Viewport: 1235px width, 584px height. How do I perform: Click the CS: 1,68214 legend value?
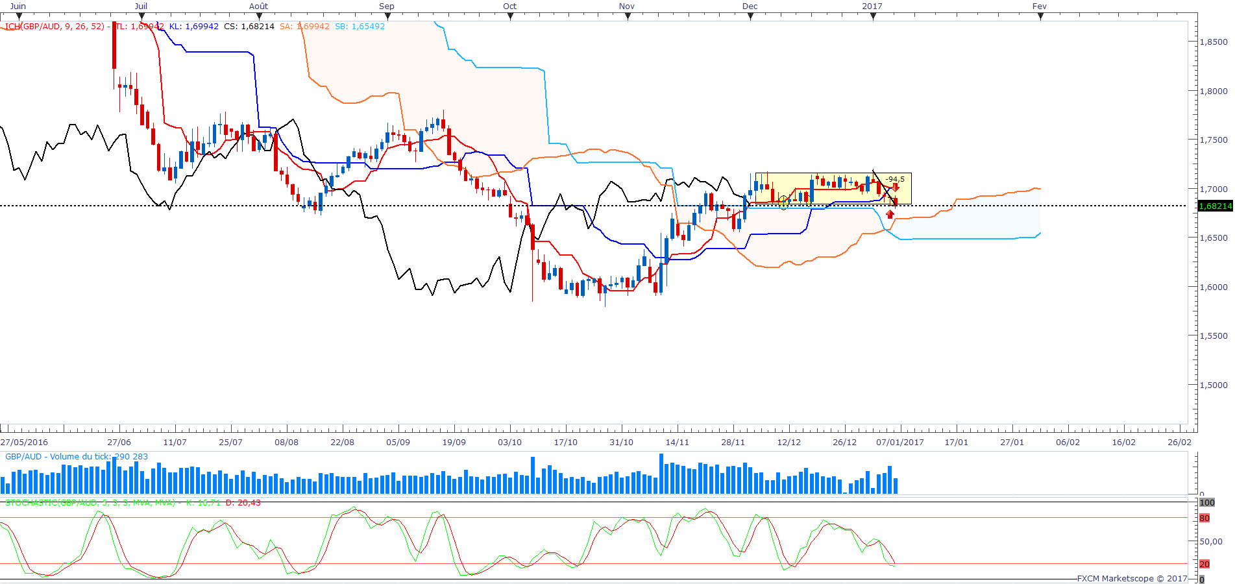[249, 27]
